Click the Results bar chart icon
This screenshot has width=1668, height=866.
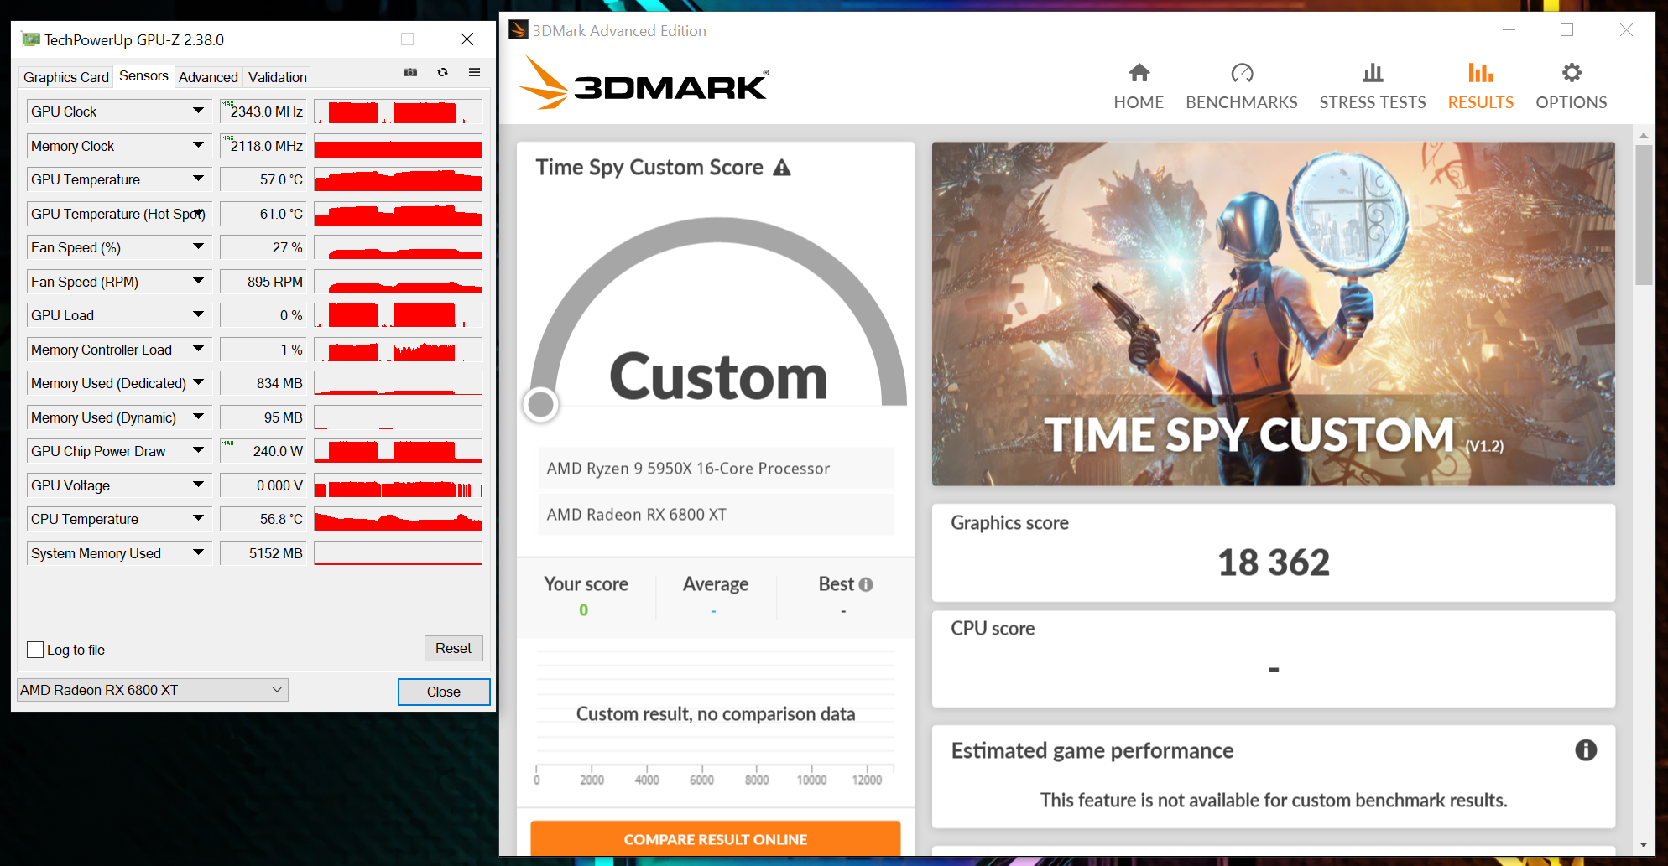click(1481, 73)
